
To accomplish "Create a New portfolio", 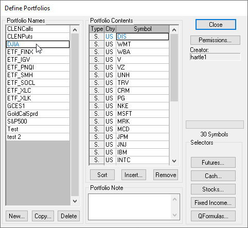I will [x=16, y=216].
